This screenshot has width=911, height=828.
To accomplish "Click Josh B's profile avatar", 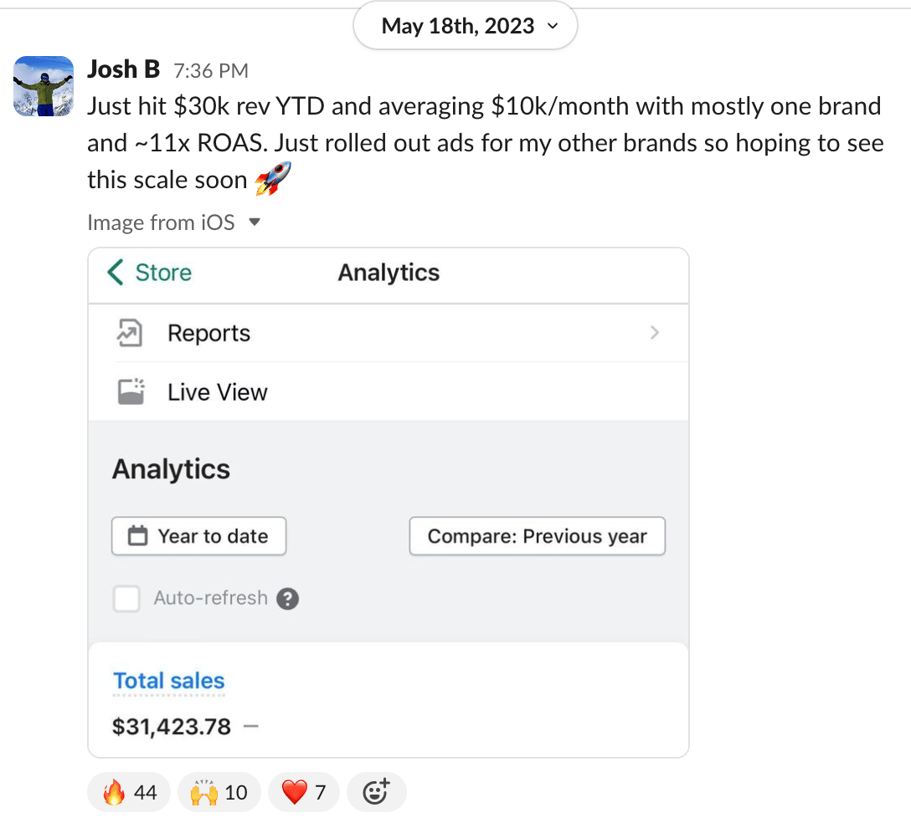I will click(44, 86).
